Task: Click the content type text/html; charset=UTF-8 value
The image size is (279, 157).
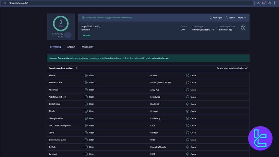Action: click(203, 30)
